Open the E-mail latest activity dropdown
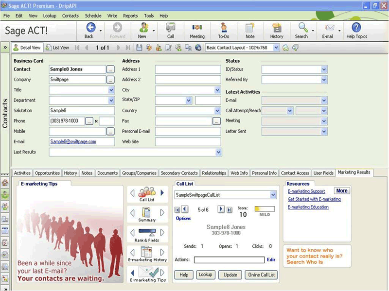 pyautogui.click(x=324, y=101)
